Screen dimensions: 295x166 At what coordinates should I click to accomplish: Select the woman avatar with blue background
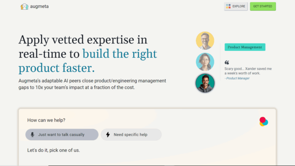(205, 62)
